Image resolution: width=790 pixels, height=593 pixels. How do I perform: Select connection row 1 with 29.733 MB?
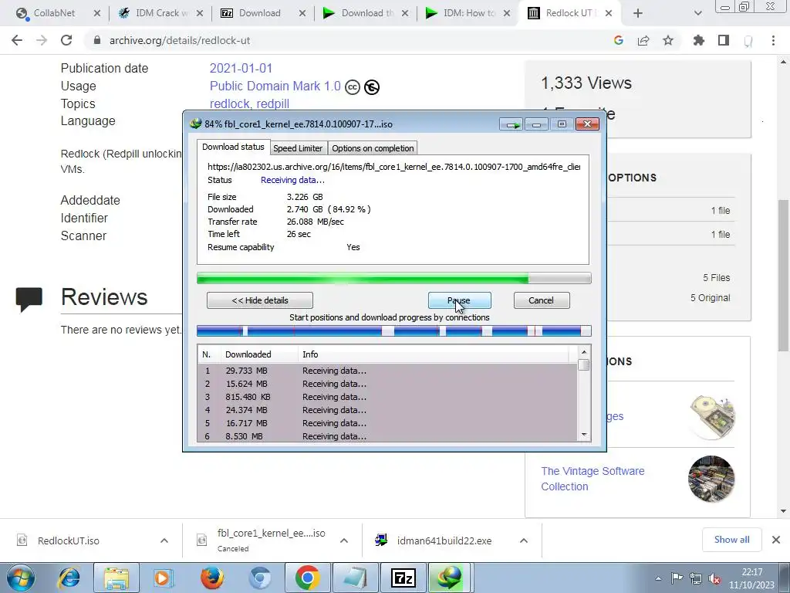click(x=387, y=371)
